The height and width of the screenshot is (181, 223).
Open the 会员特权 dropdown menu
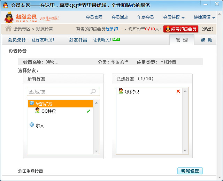(174, 17)
